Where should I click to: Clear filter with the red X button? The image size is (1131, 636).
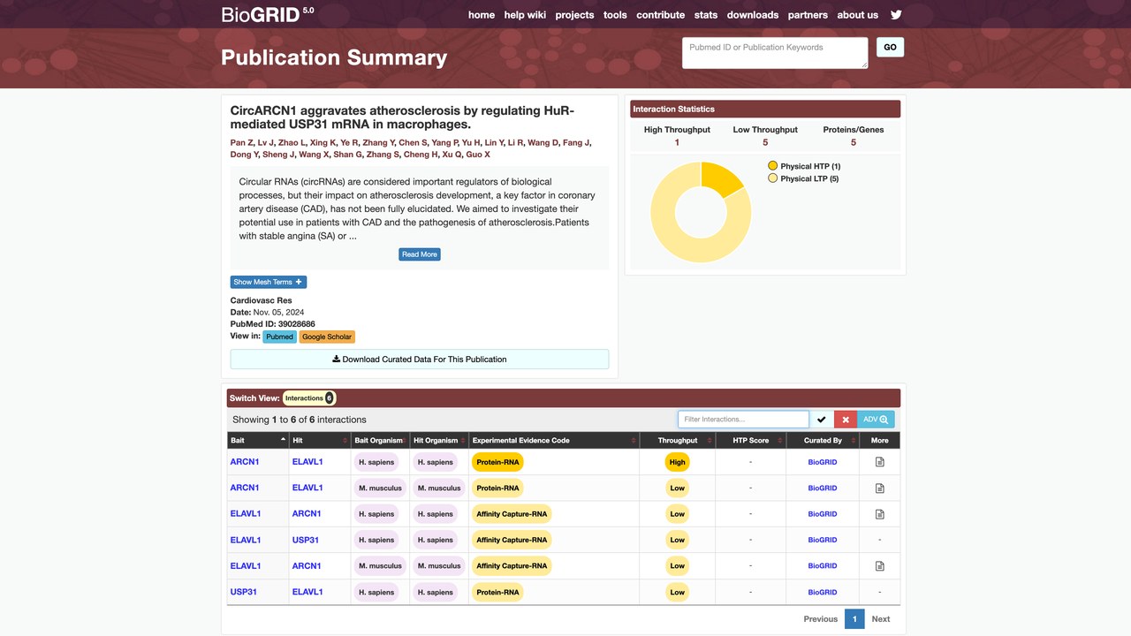[846, 420]
